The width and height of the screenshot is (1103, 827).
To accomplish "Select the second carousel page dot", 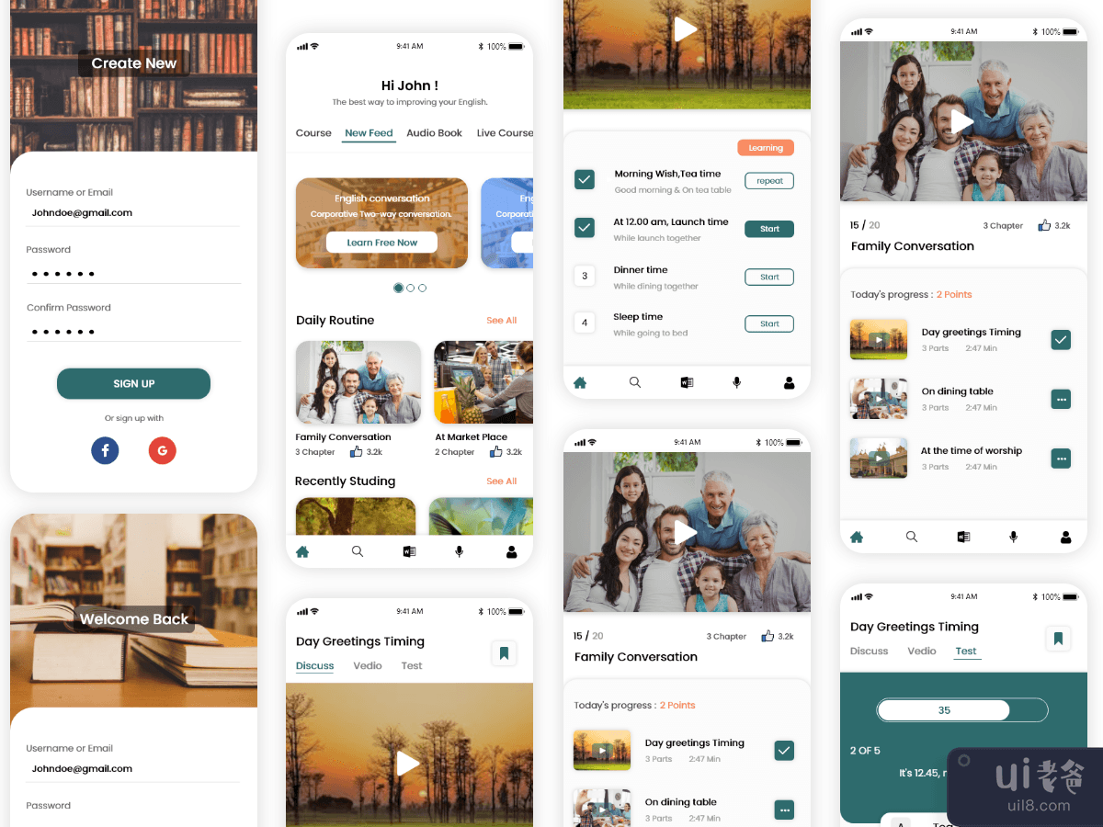I will coord(410,288).
